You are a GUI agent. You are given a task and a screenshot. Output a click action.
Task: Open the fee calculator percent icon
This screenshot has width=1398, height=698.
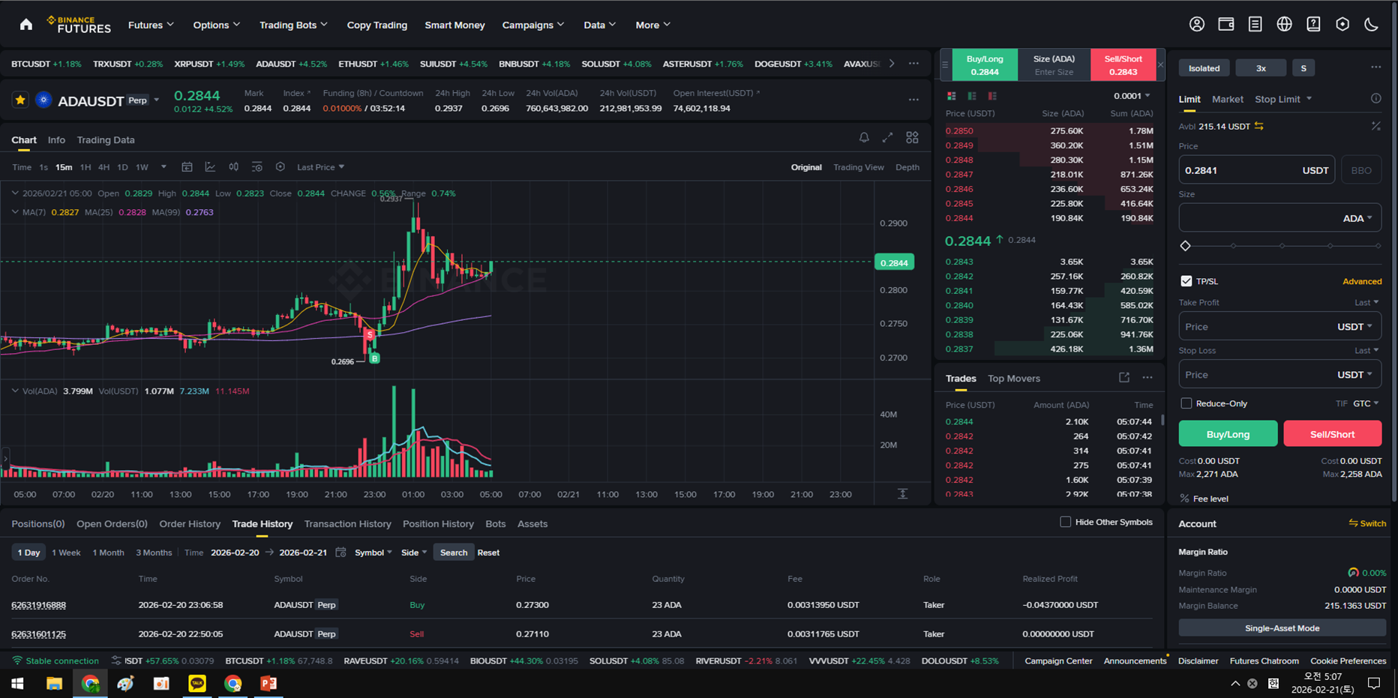[x=1375, y=127]
